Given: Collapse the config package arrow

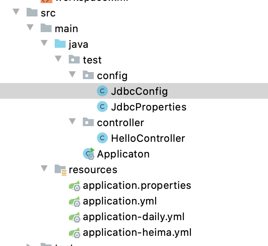Looking at the screenshot, I should [73, 75].
